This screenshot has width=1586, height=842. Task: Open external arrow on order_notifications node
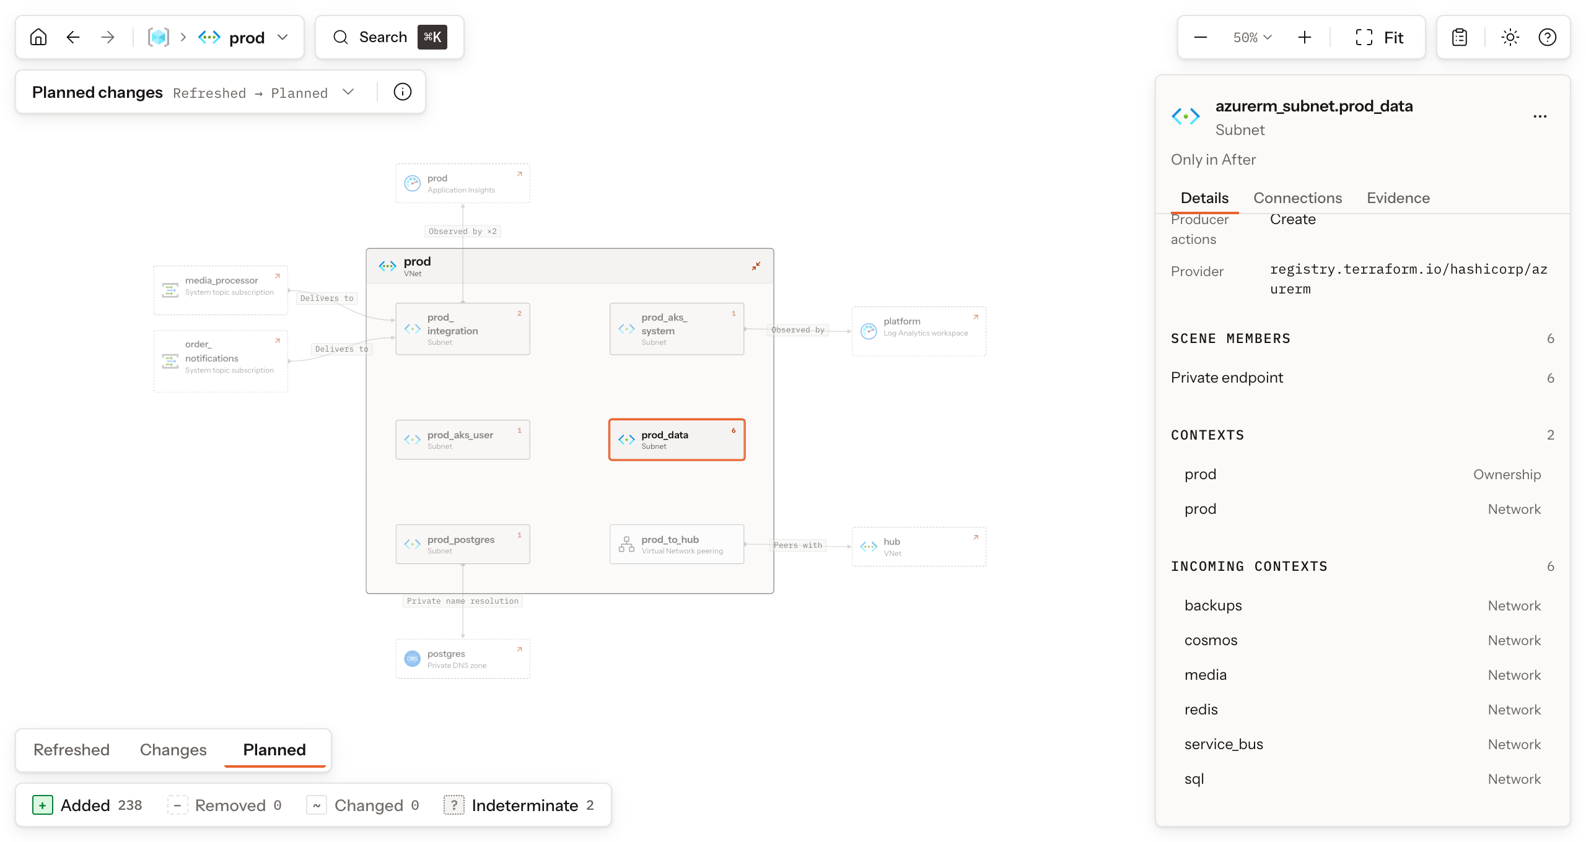[277, 341]
